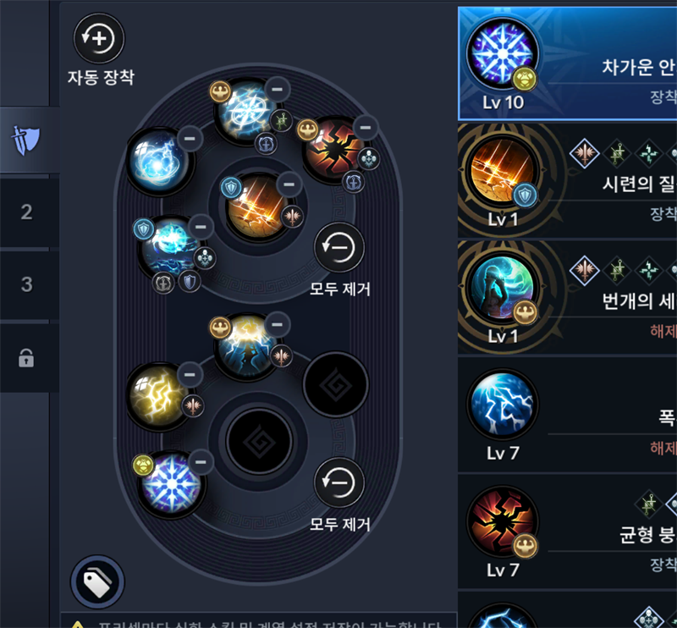Click the locked preset slot padlock

pos(26,358)
